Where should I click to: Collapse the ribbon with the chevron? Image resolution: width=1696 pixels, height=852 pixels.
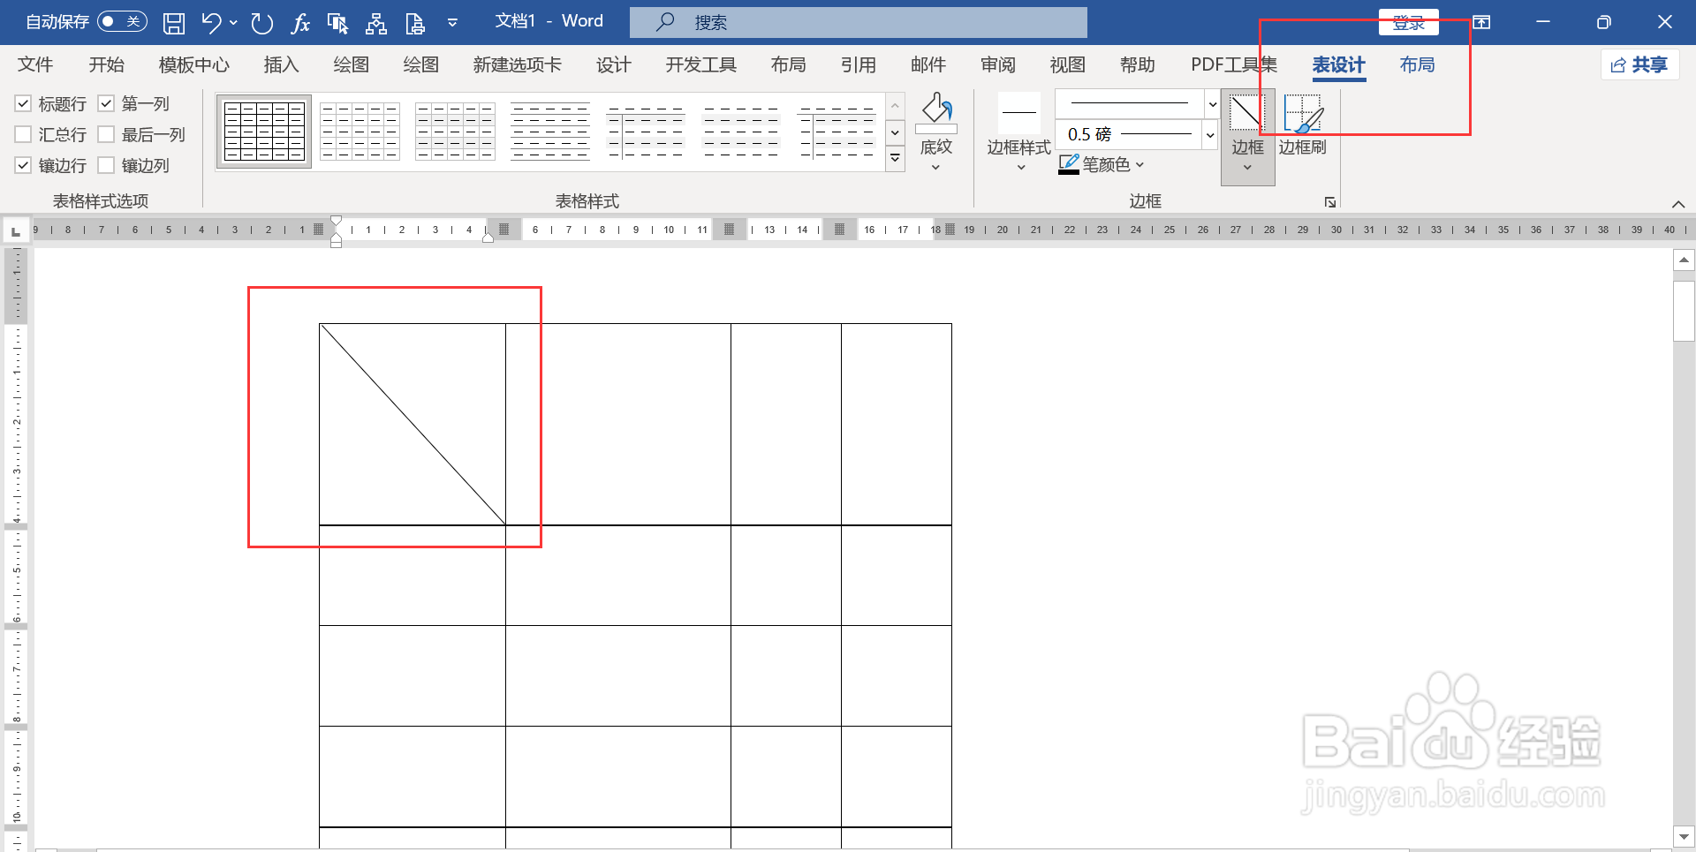pyautogui.click(x=1677, y=204)
